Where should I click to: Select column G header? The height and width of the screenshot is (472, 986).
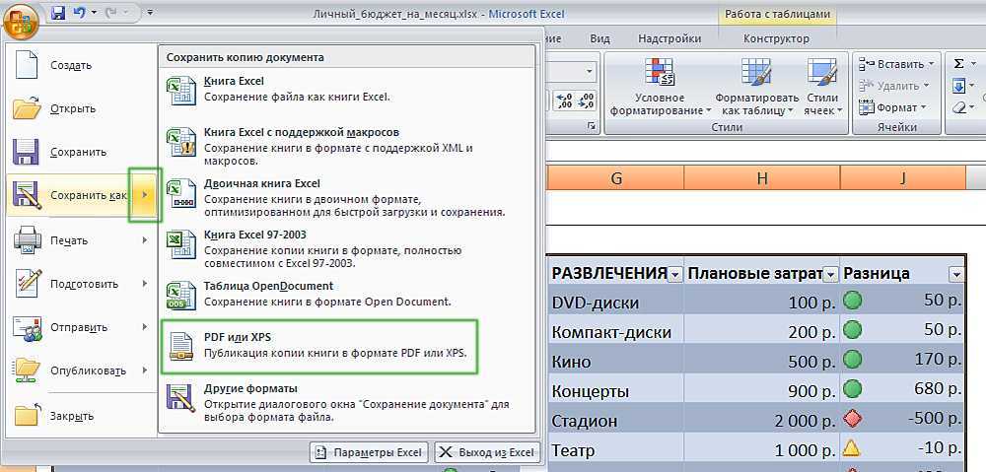616,178
